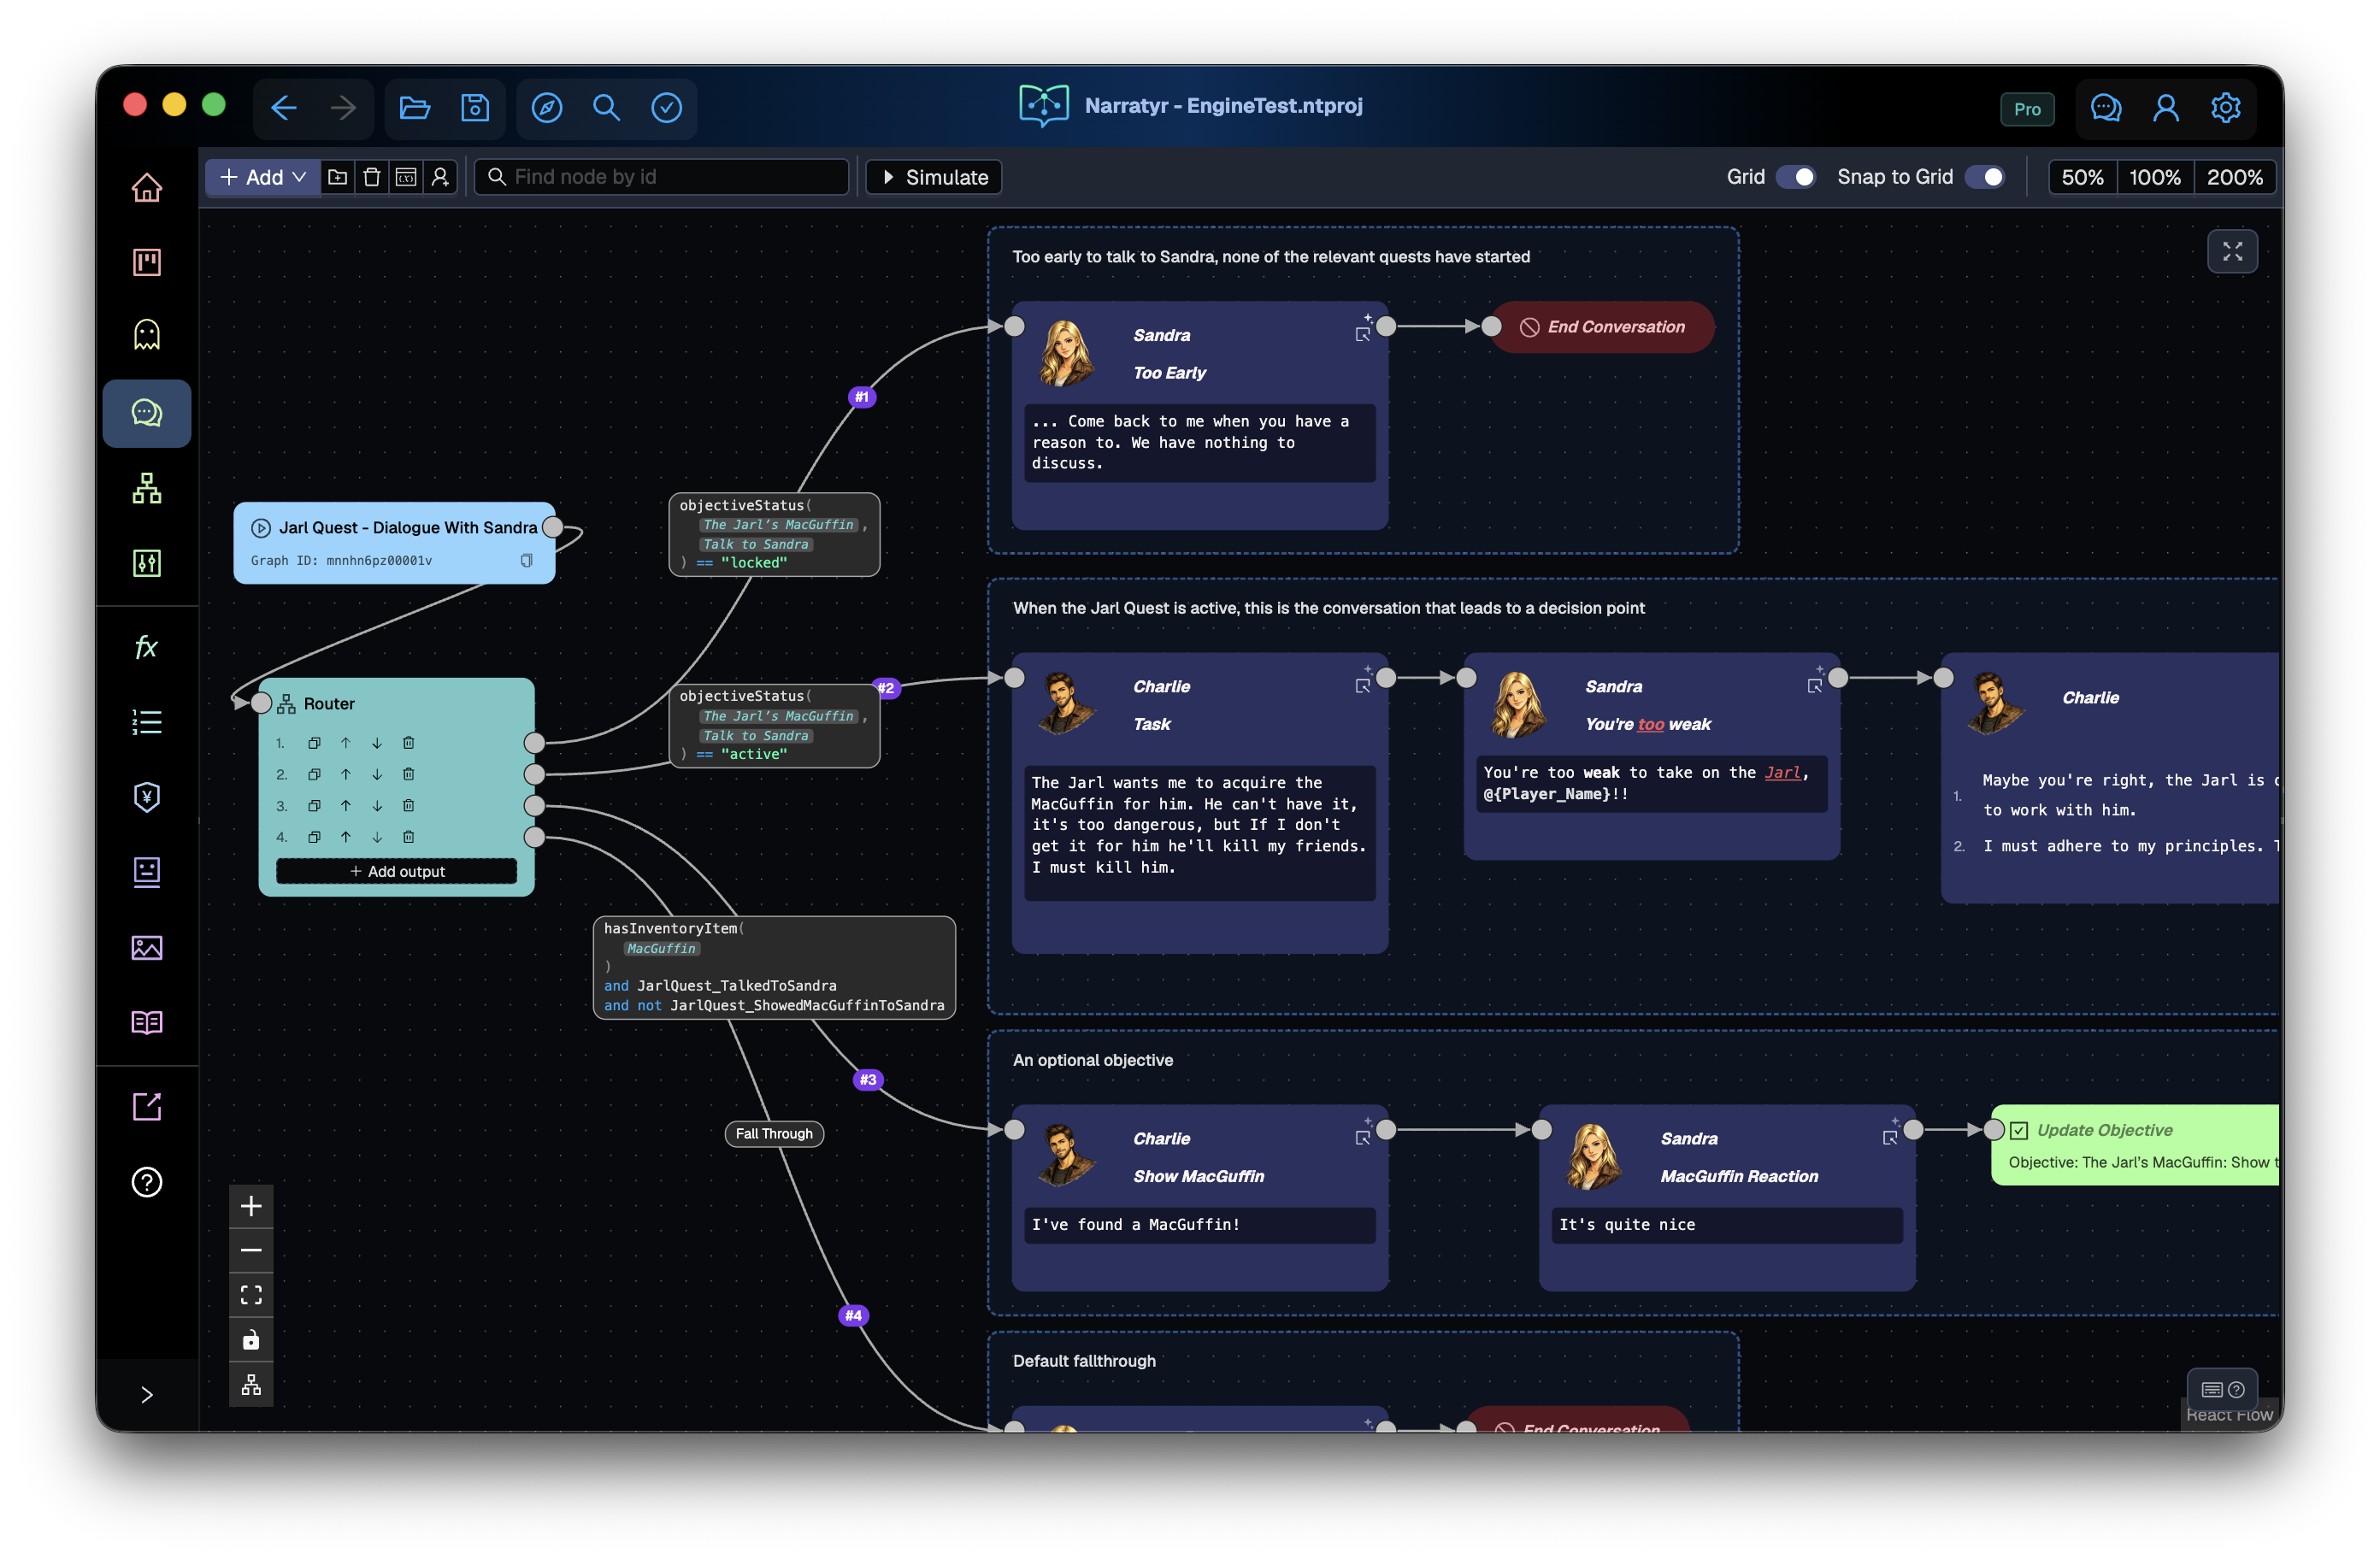
Task: Click the Simulate button
Action: click(934, 177)
